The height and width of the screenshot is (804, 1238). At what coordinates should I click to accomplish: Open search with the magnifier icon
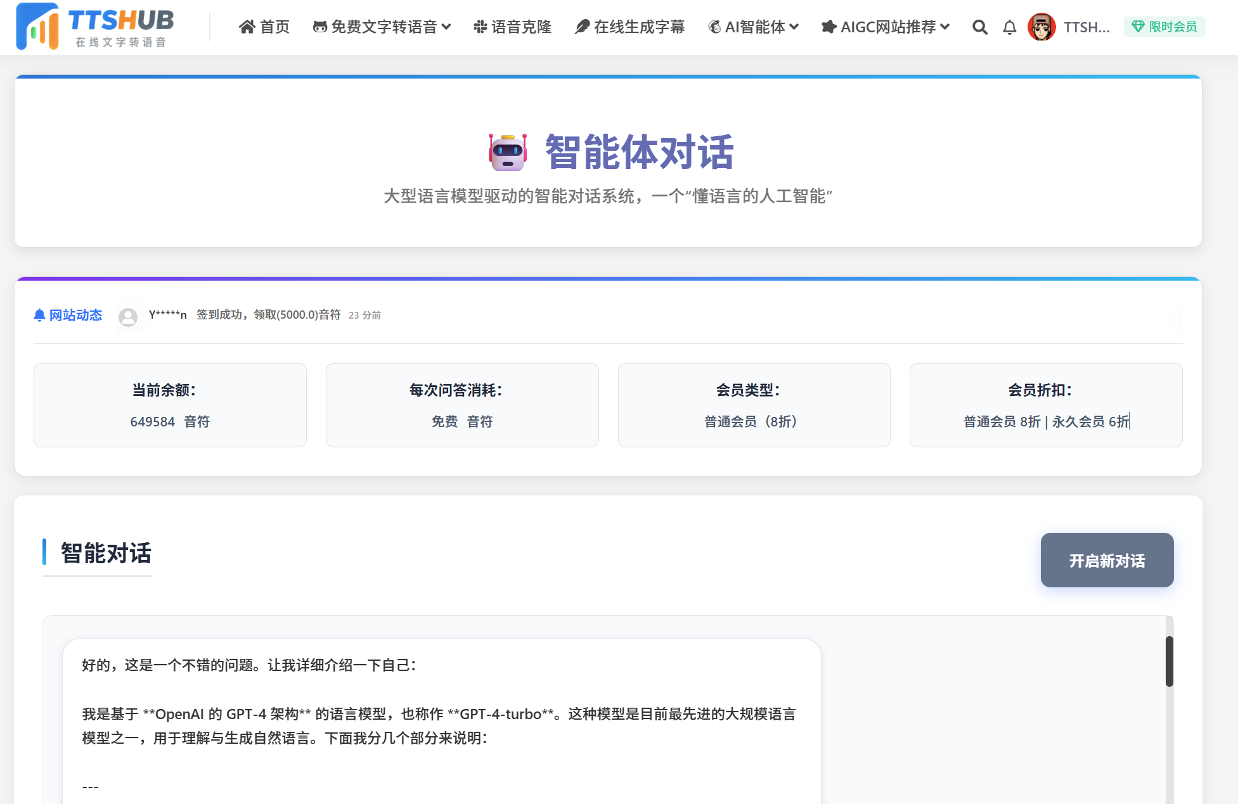pos(979,27)
